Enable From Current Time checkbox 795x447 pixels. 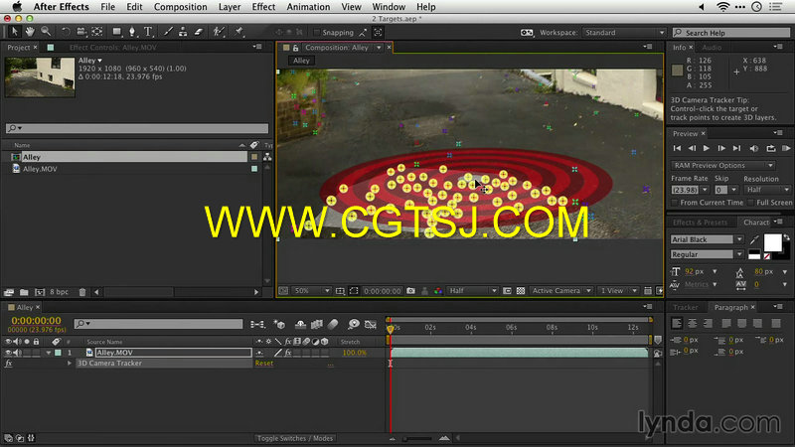click(675, 203)
